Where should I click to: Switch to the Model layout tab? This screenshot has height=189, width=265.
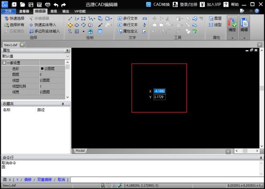(x=80, y=151)
